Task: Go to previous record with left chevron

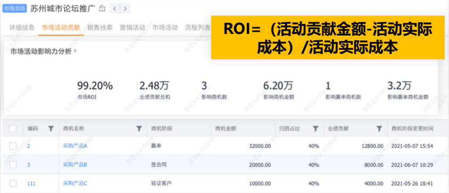Action: point(114,8)
